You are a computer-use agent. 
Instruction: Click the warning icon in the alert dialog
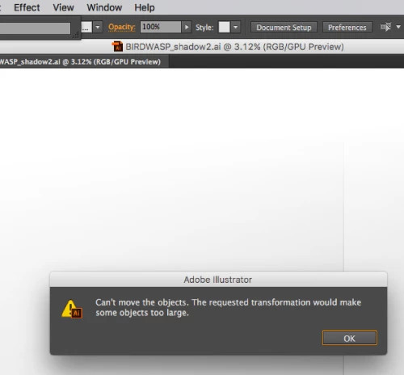[x=72, y=310]
